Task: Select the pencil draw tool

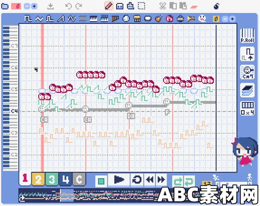Action: 109,6
